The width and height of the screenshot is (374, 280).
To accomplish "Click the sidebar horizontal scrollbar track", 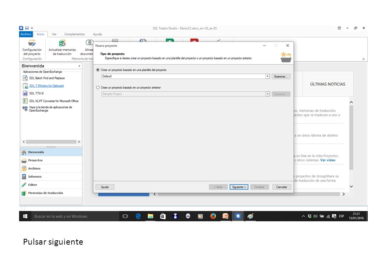I will pos(51,142).
